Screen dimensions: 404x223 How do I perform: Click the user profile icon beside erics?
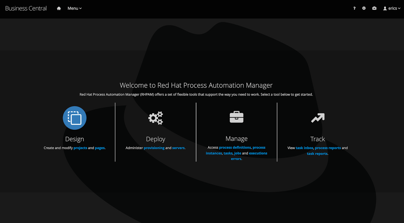385,8
